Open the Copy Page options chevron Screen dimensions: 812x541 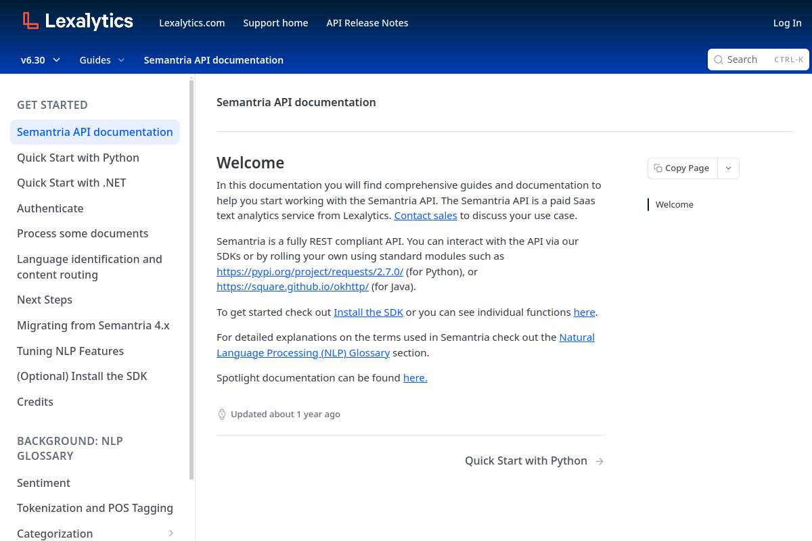tap(728, 168)
